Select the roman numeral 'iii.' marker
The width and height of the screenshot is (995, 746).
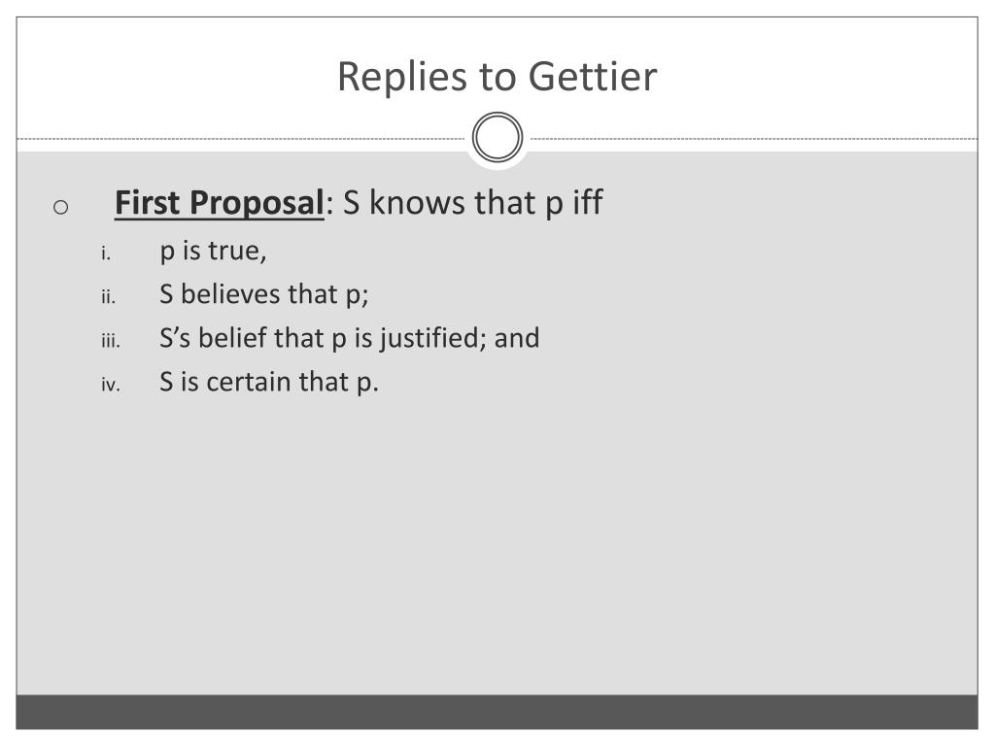tap(111, 341)
